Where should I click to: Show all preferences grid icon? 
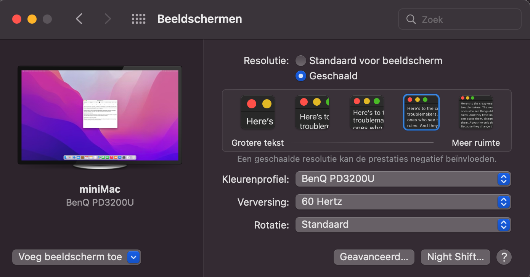[x=138, y=19]
